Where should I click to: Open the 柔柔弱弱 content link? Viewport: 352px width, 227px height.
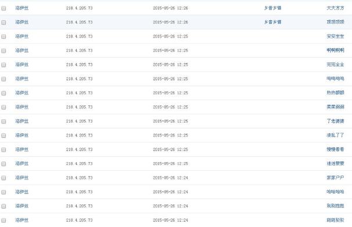(335, 107)
